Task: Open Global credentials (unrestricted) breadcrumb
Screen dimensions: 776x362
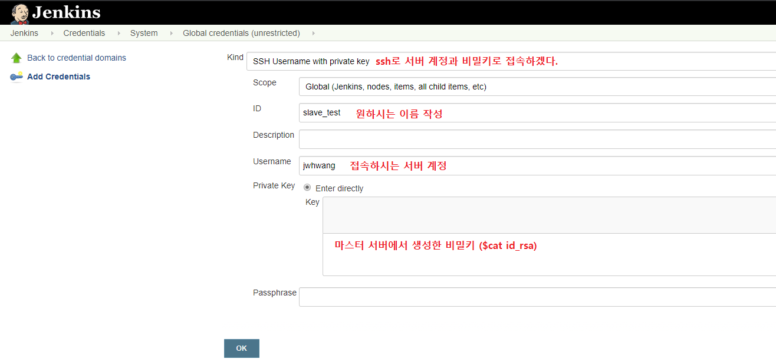Action: coord(241,33)
